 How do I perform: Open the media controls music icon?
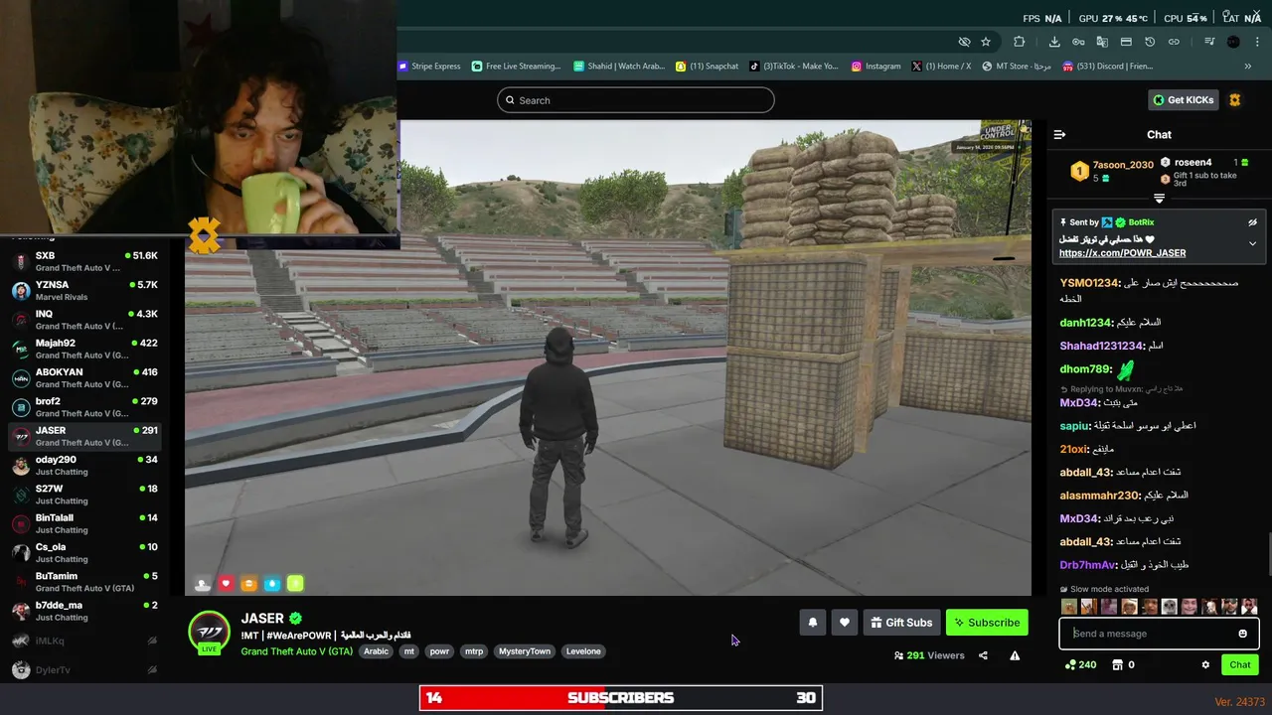1209,42
